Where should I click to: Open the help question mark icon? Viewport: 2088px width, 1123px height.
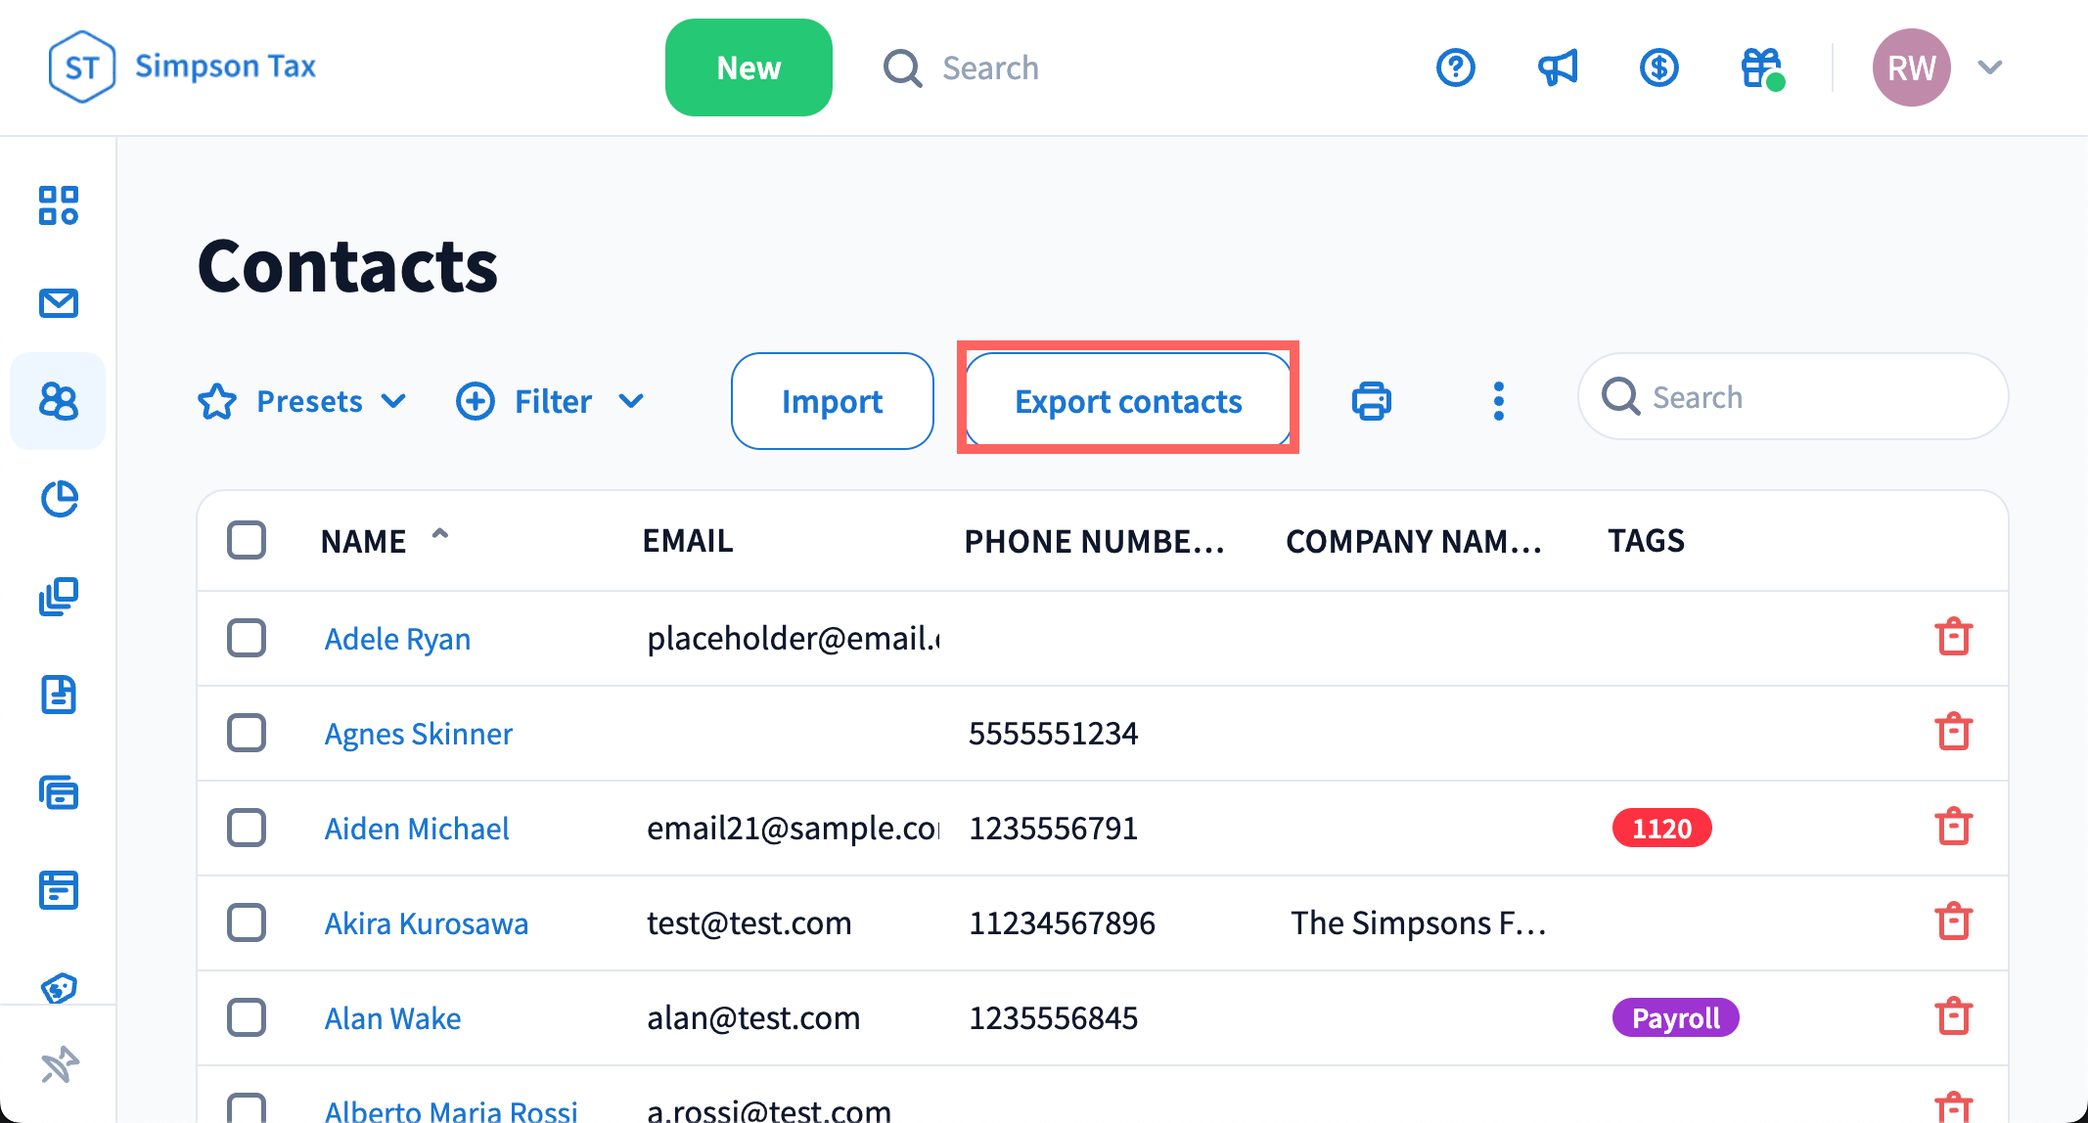click(1455, 67)
